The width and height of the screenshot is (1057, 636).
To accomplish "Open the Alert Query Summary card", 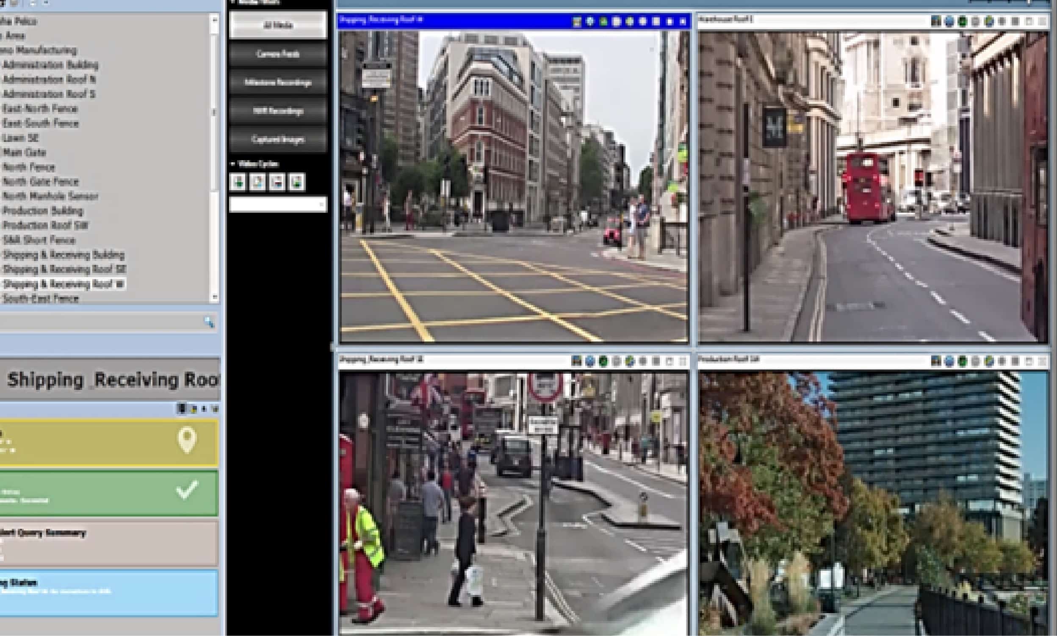I will coord(109,544).
